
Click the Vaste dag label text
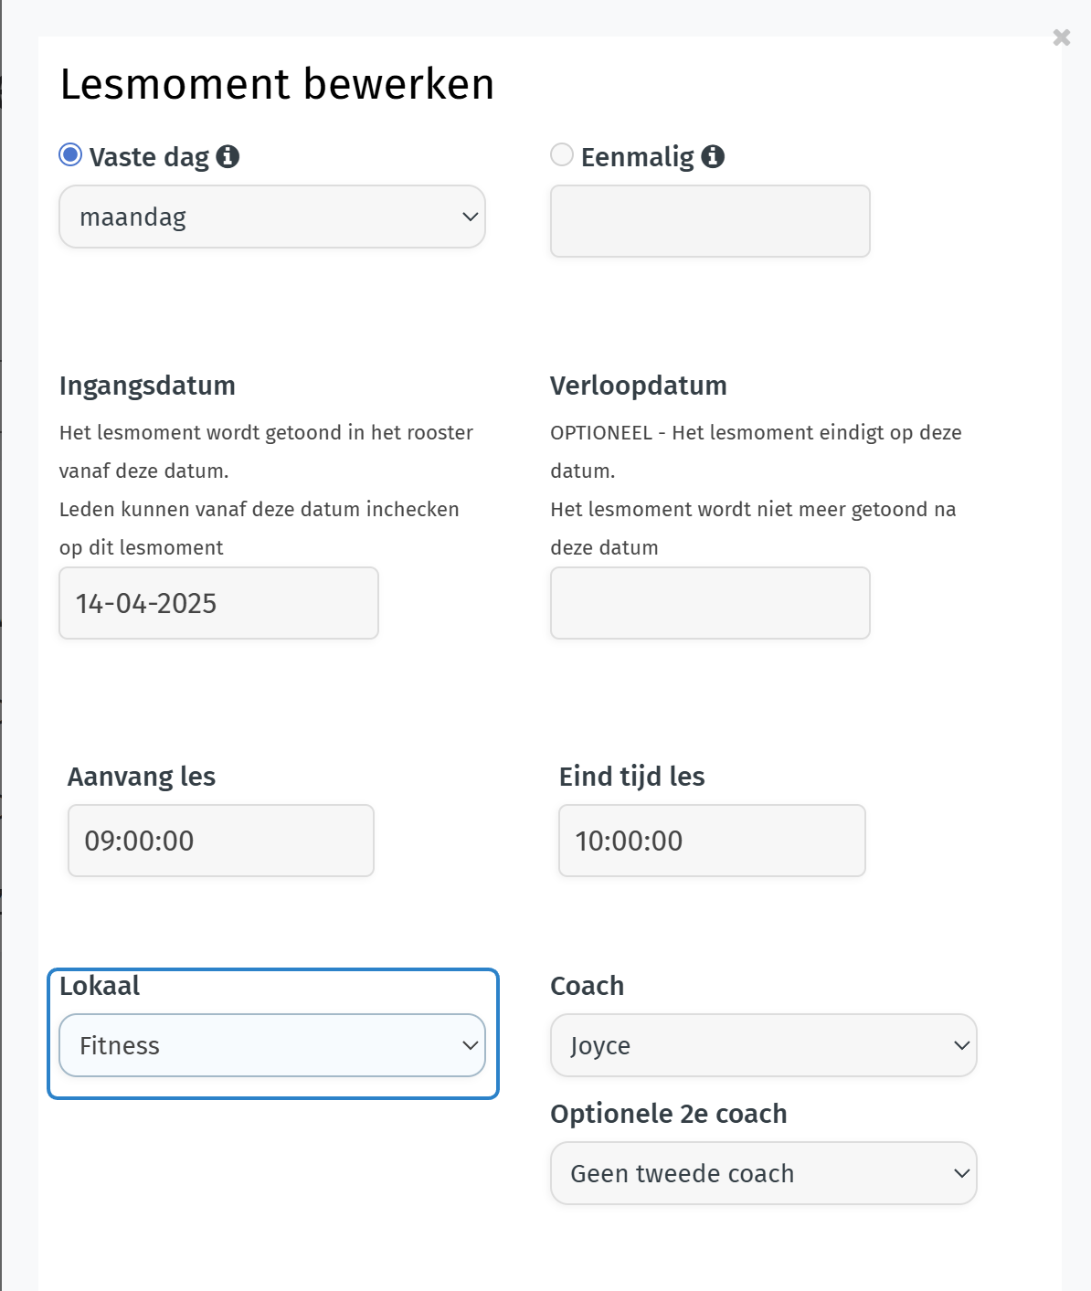click(149, 157)
